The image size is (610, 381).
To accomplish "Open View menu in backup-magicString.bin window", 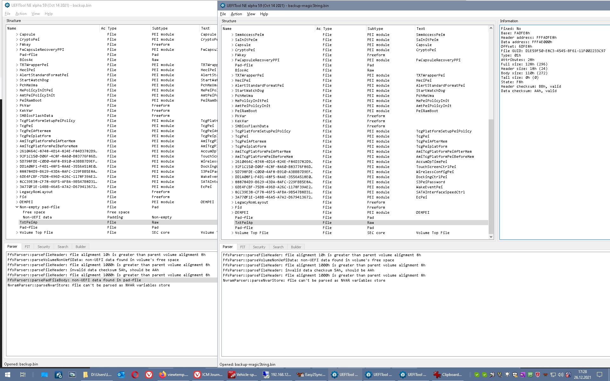I will click(x=251, y=14).
